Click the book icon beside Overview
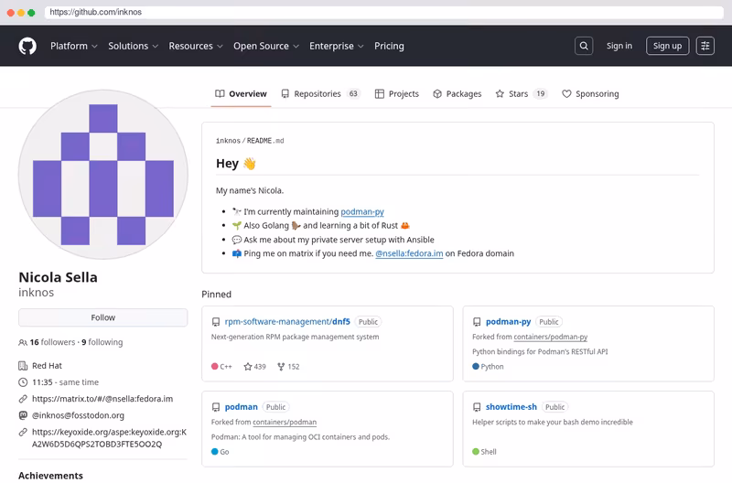Image resolution: width=732 pixels, height=483 pixels. point(220,94)
